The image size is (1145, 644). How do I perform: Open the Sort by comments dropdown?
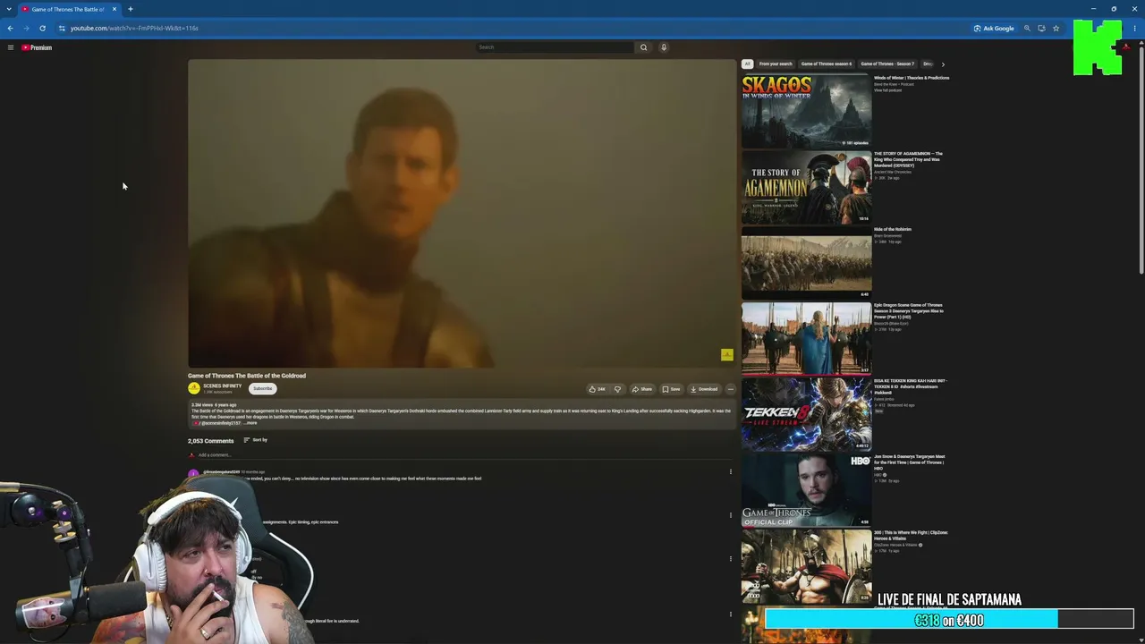[x=256, y=440]
